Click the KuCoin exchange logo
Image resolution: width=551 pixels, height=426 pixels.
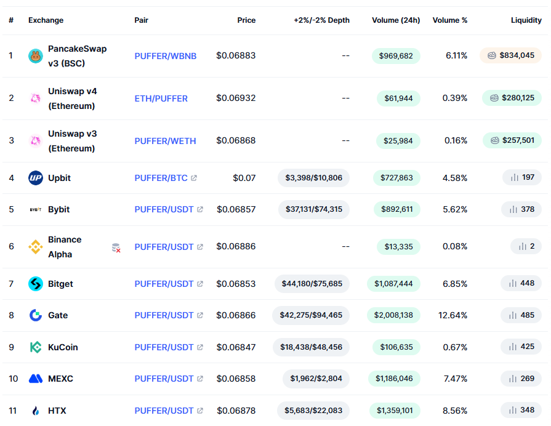[x=36, y=347]
